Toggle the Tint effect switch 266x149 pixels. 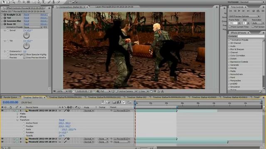[x=5, y=18]
